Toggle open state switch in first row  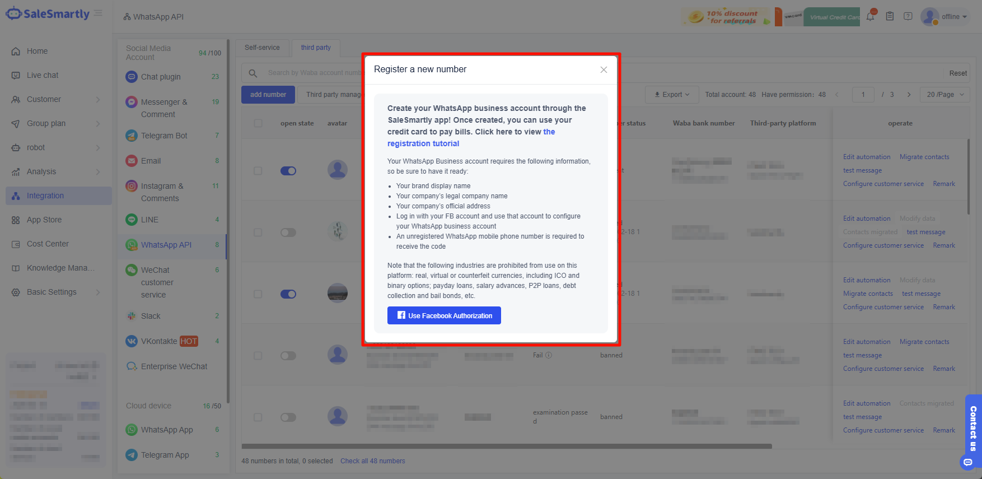288,171
